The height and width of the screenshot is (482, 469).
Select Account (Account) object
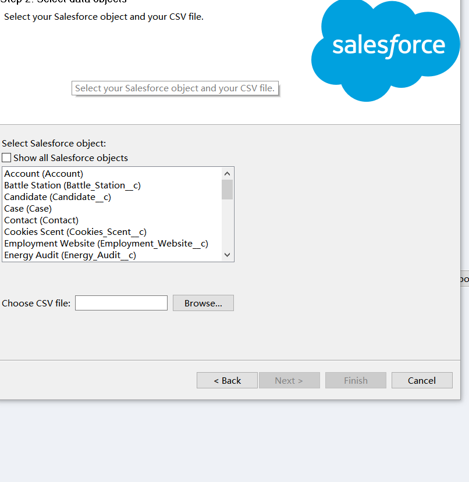click(112, 174)
